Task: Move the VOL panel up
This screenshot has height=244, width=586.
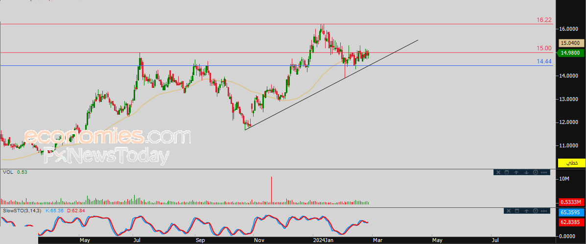Action: 516,172
